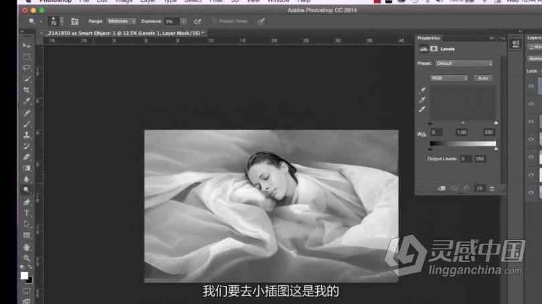Switch to the Layers panel tab
Viewport: 542px width, 304px height.
click(535, 37)
